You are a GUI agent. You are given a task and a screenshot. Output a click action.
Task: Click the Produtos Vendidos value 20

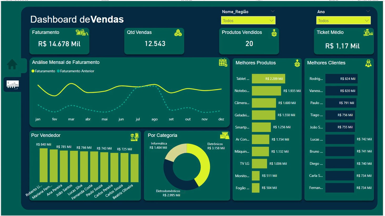point(249,44)
